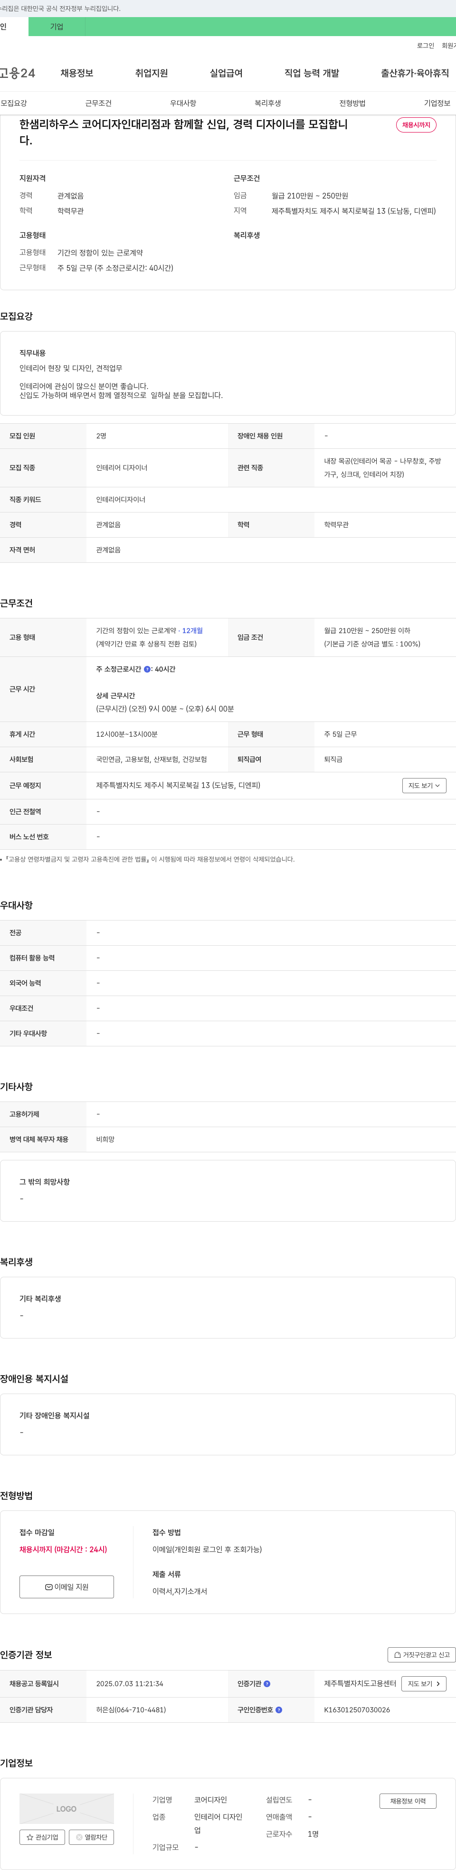Block viewing with 열람차단 button
This screenshot has height=1870, width=456.
point(92,1837)
